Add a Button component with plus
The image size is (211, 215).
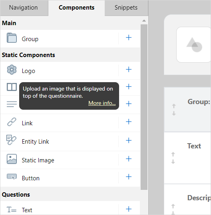pyautogui.click(x=129, y=177)
